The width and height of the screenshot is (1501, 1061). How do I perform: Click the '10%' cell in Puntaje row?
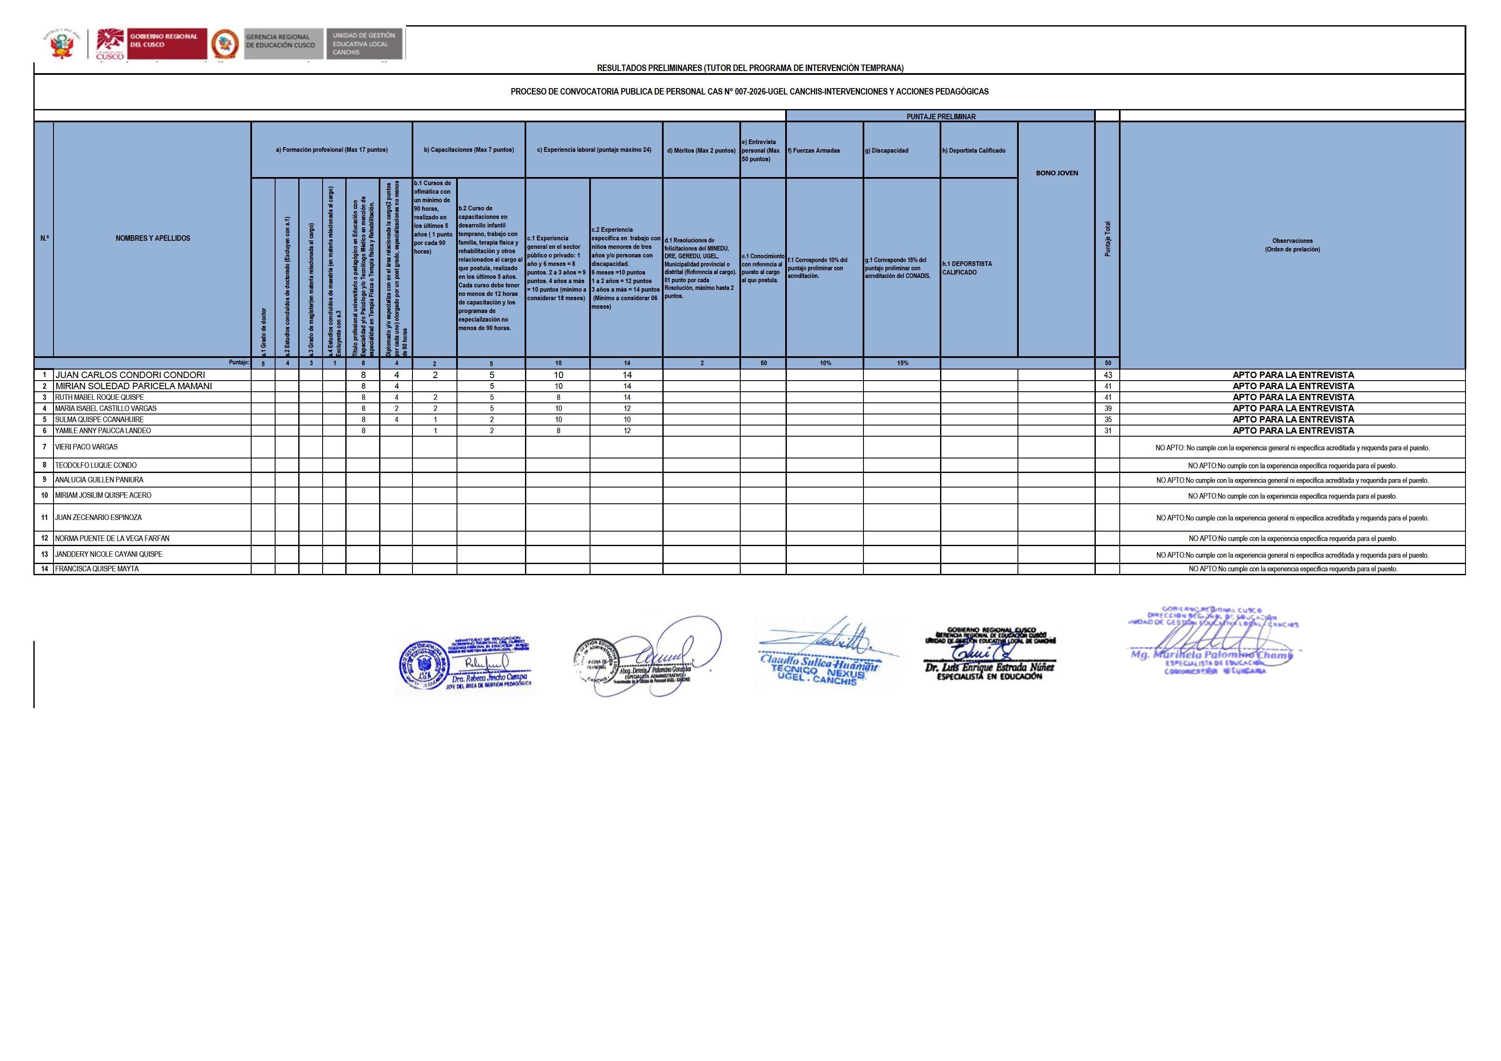[825, 363]
